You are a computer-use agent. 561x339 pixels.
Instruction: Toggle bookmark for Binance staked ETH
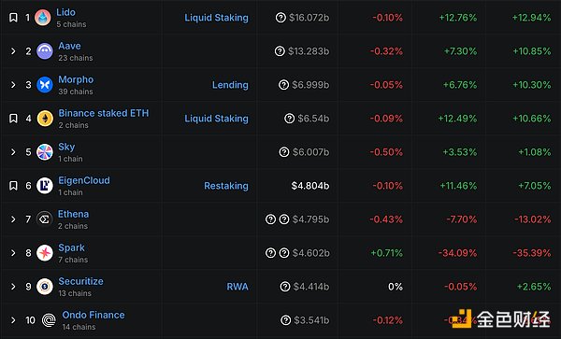pyautogui.click(x=13, y=119)
